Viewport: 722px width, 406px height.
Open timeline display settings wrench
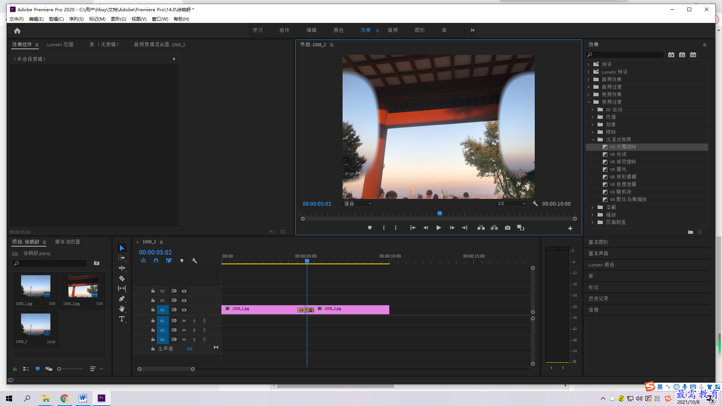coord(194,261)
